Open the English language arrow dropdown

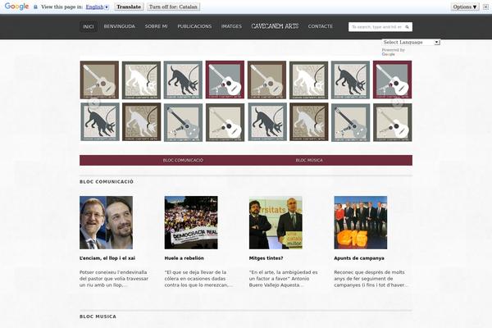(x=107, y=7)
